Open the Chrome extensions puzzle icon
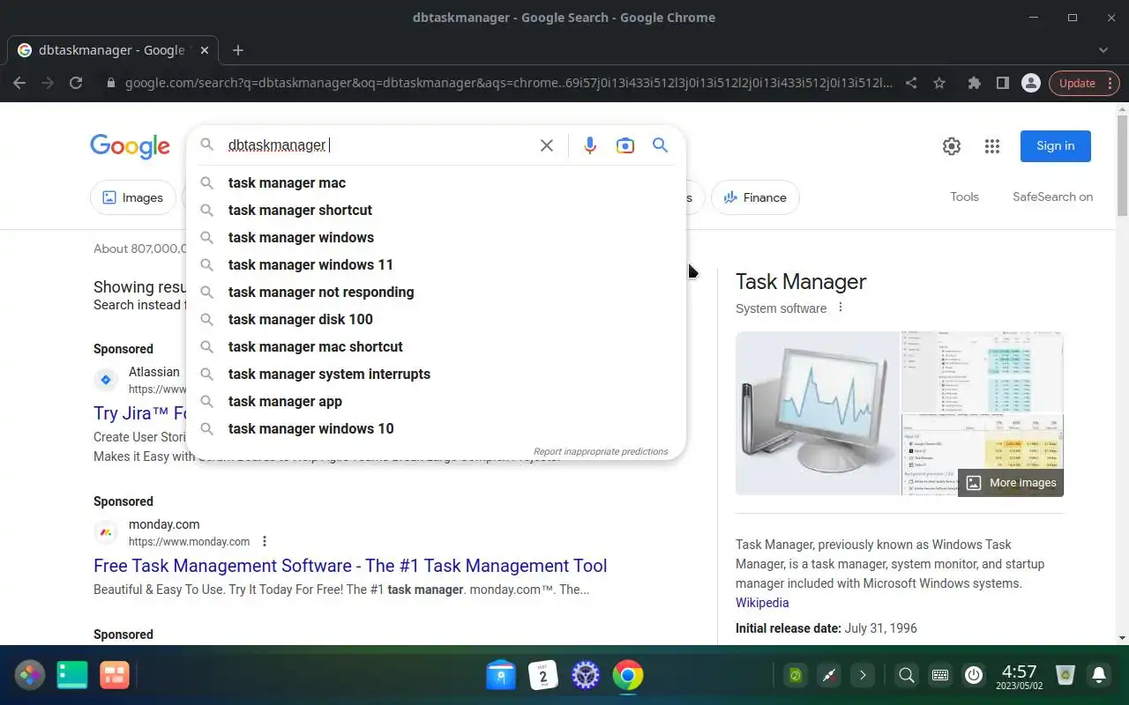The width and height of the screenshot is (1129, 705). [974, 83]
